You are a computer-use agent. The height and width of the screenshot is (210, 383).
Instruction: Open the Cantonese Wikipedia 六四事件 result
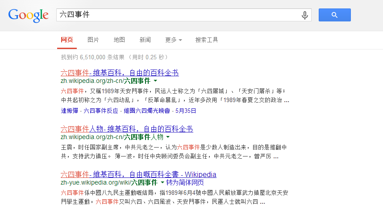point(138,174)
